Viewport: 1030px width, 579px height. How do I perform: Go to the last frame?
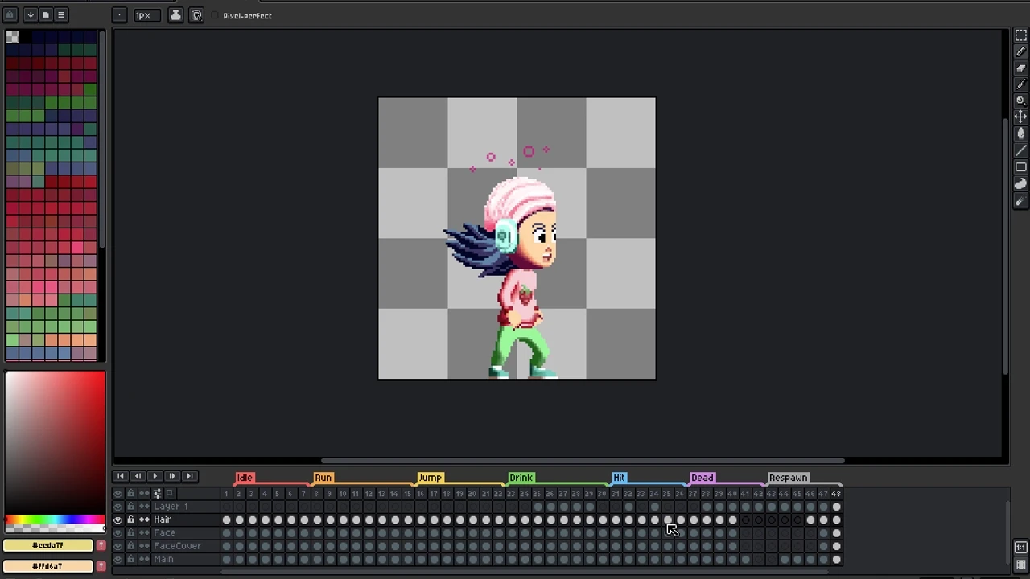point(189,476)
